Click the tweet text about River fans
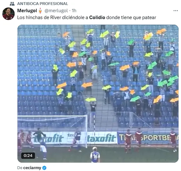This screenshot has width=181, height=171. tap(86, 18)
